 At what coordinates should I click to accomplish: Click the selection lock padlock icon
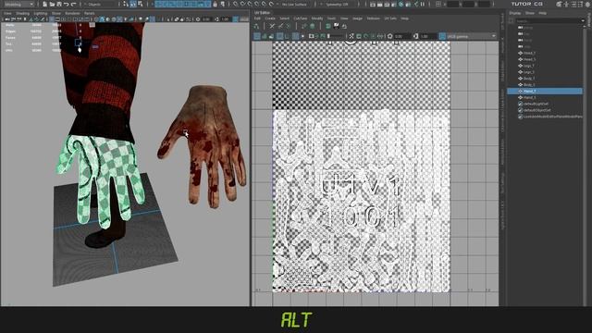215,4
